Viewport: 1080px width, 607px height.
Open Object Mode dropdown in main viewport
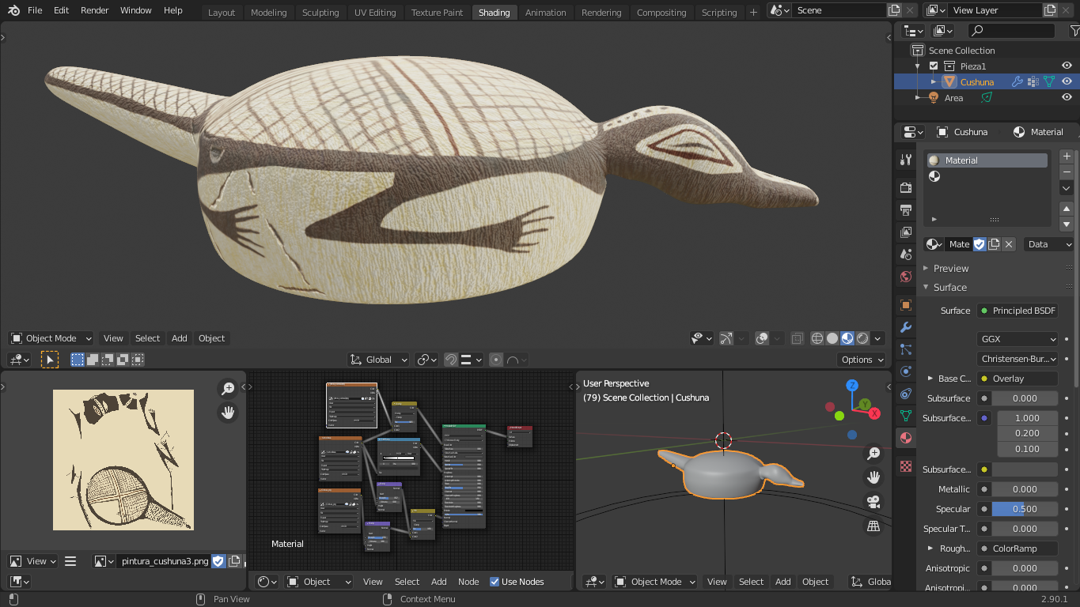click(51, 338)
